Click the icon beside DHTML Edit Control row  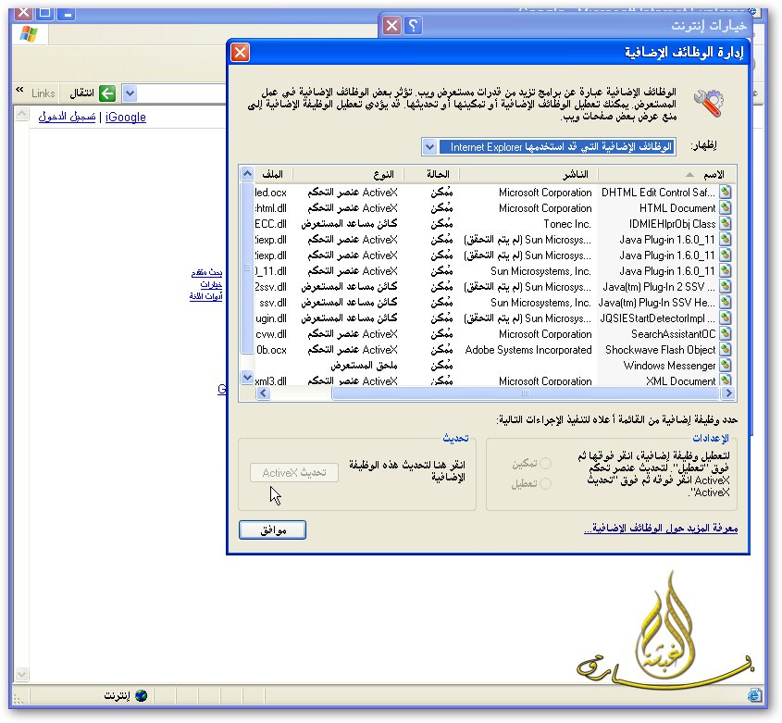coord(726,192)
